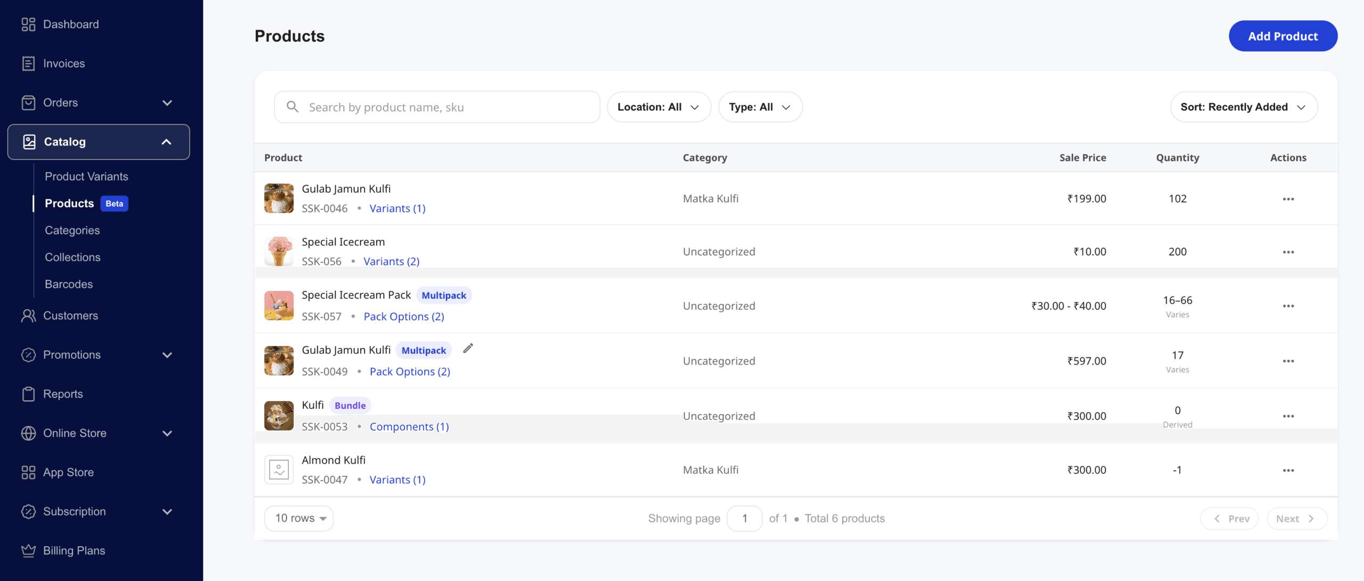
Task: Click Special Icecream Pack product thumbnail
Action: [x=279, y=305]
